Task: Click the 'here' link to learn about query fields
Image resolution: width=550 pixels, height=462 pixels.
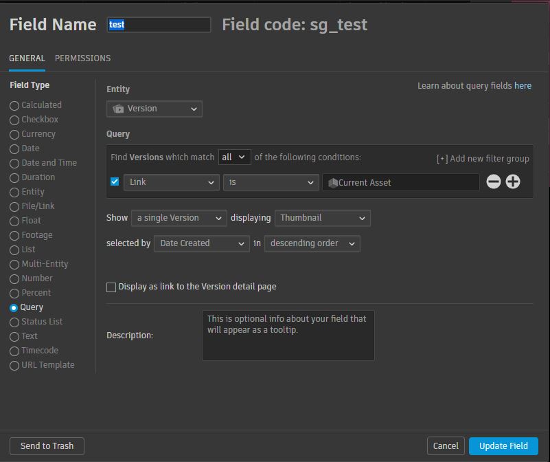Action: point(523,85)
